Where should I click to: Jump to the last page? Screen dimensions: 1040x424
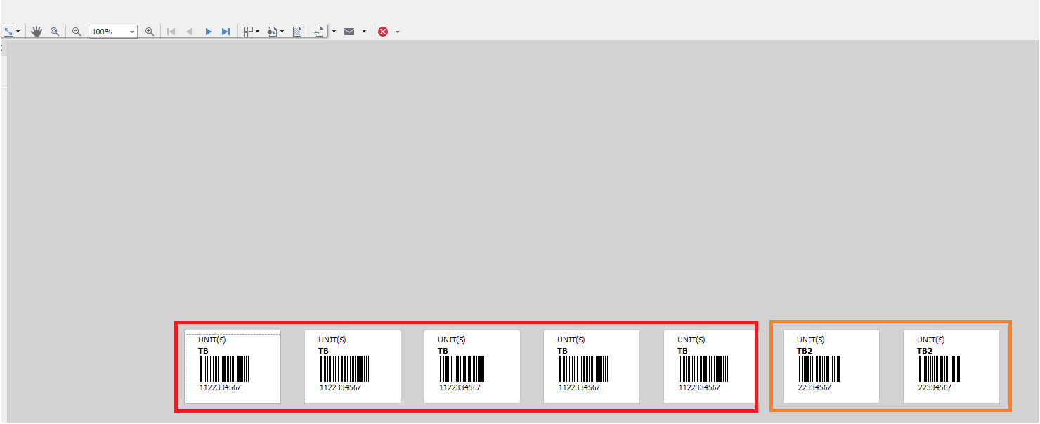[226, 32]
